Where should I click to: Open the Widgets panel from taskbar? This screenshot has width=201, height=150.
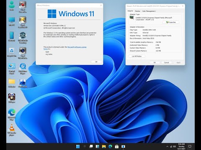pos(98,146)
